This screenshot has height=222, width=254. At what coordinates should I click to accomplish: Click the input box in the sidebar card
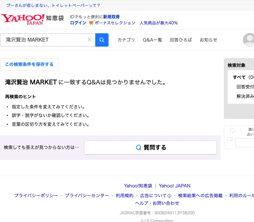(244, 143)
